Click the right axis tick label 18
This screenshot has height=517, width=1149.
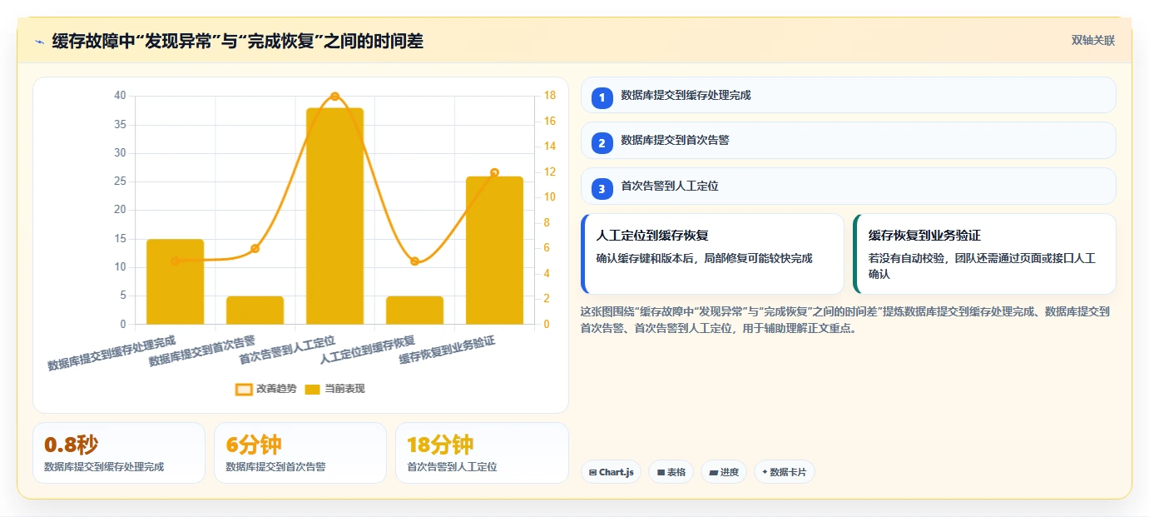point(550,96)
